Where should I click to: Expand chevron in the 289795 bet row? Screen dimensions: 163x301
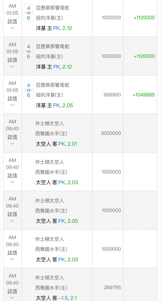coord(12,298)
